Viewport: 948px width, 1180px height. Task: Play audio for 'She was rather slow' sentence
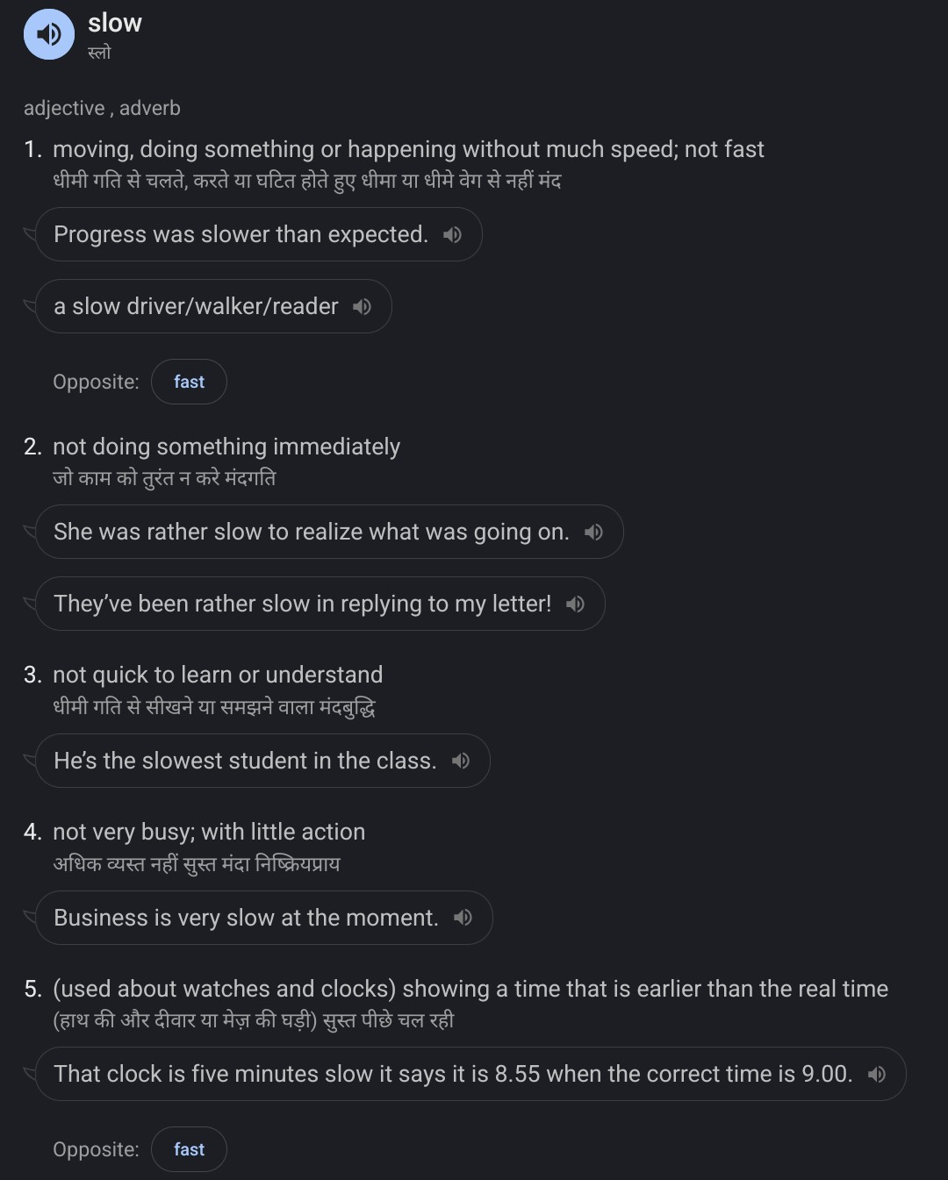(593, 532)
